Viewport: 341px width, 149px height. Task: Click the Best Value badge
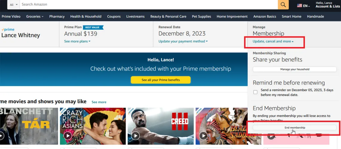click(x=93, y=27)
